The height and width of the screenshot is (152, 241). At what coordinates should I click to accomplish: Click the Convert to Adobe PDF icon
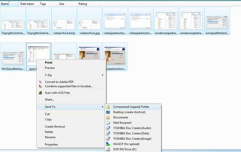pos(40,82)
